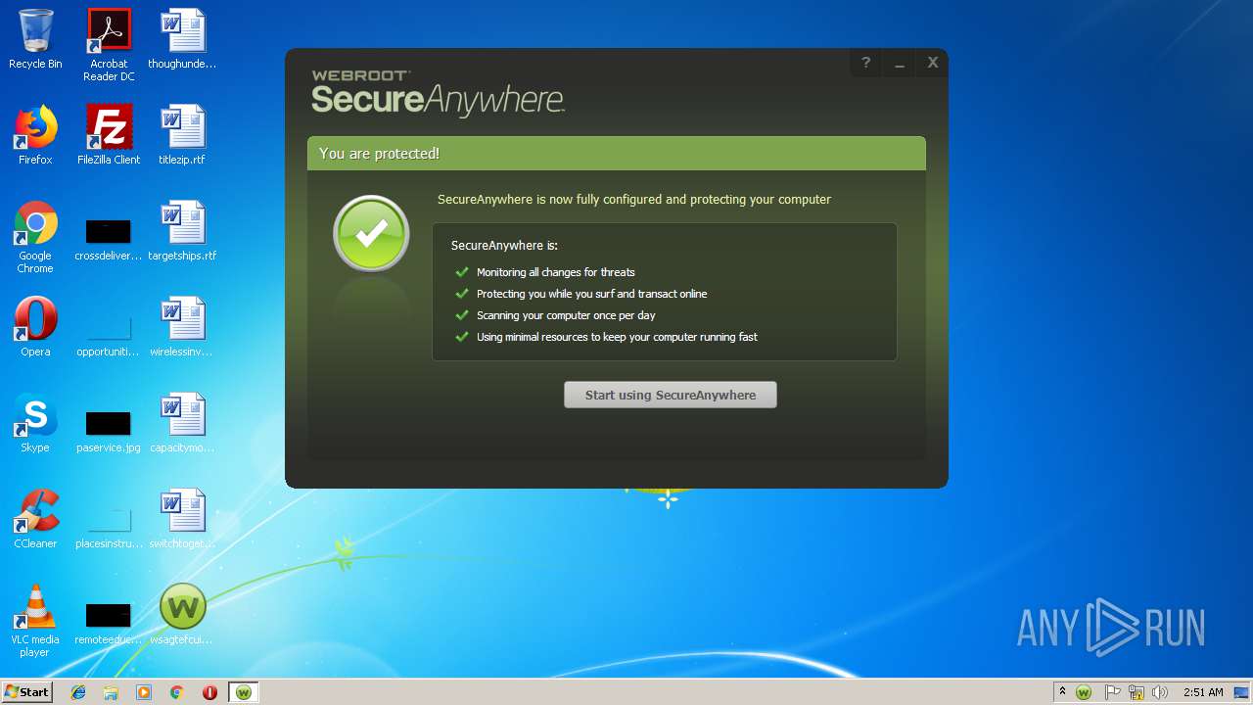
Task: Click 'Monitoring all changes for threats' line
Action: coord(556,272)
